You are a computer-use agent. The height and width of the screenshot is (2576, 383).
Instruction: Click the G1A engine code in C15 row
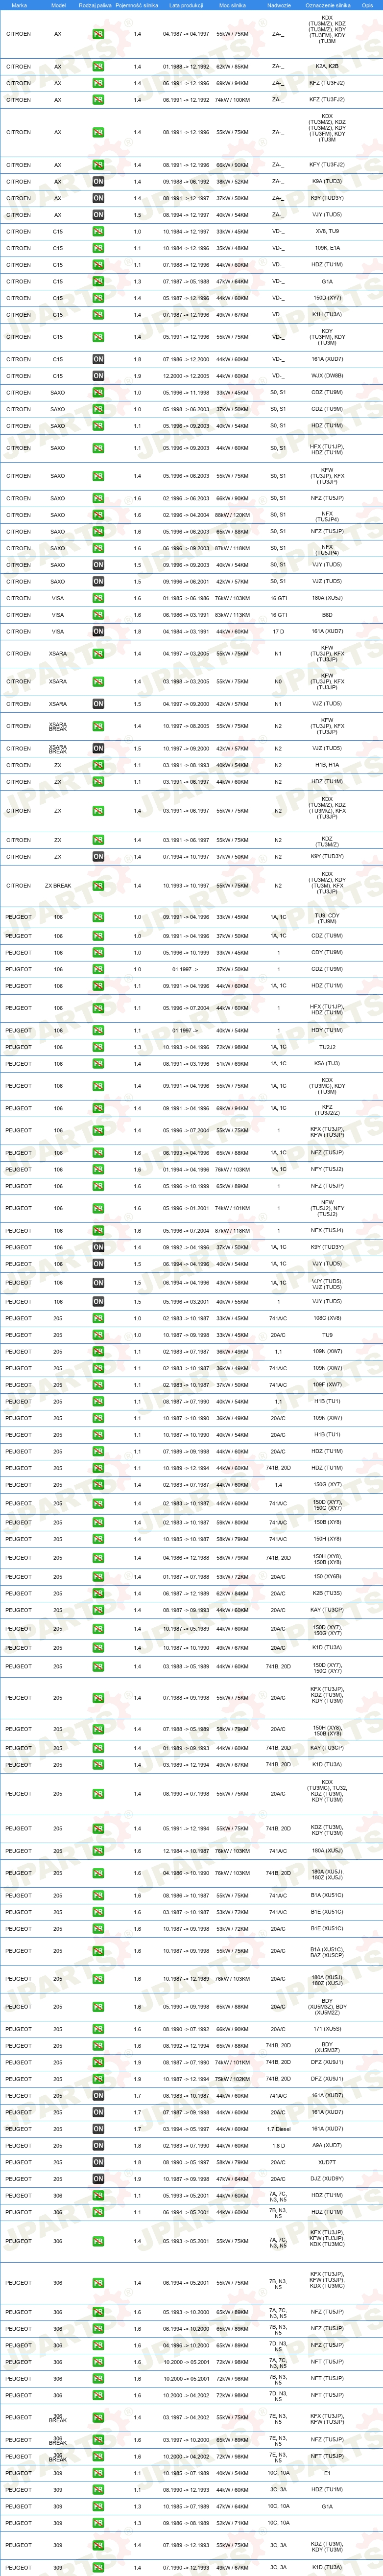point(327,282)
